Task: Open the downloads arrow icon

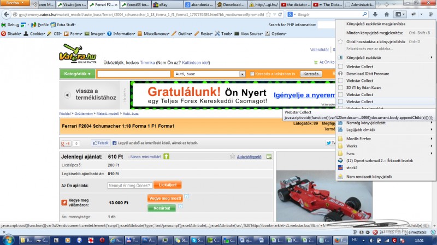Action: 375,15
